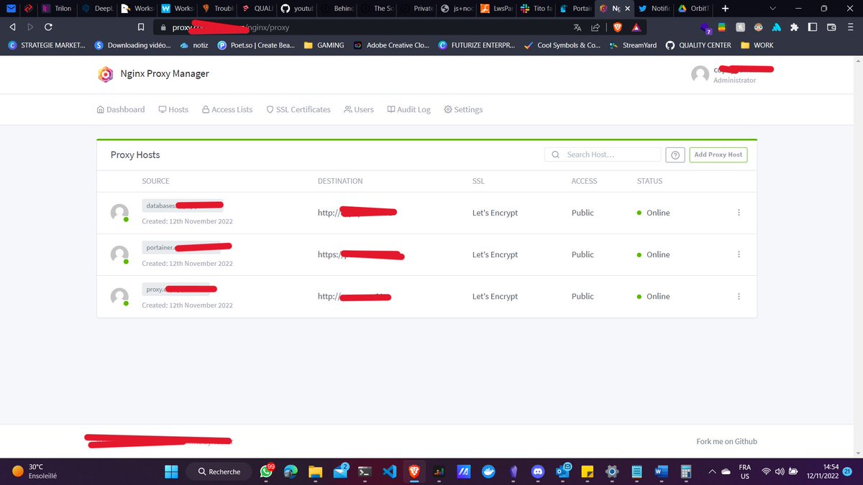Open Calculator from taskbar

[x=685, y=471]
